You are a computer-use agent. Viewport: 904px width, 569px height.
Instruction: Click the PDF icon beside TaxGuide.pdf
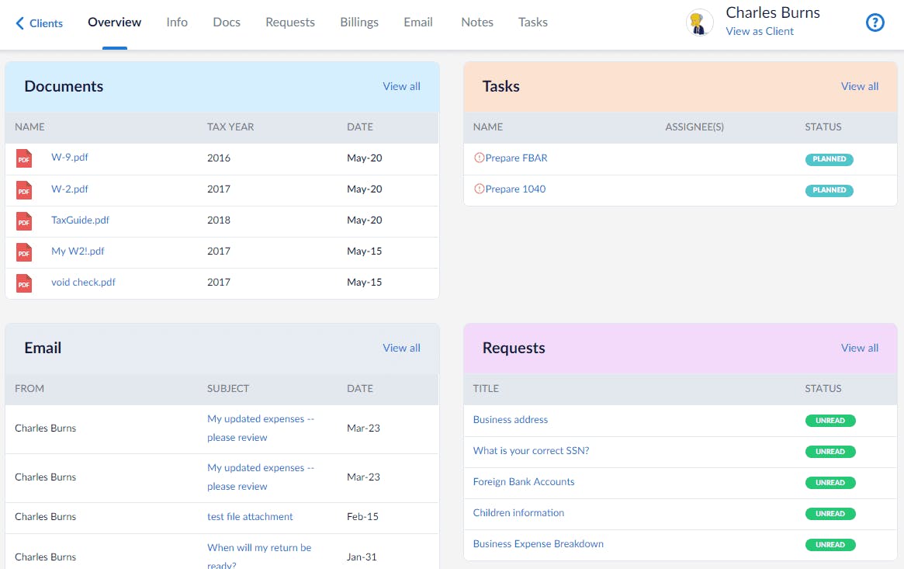[24, 220]
